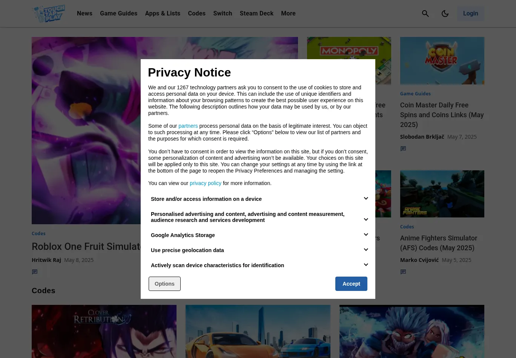Click comments icon under Anime Fighters Simulator article

click(403, 272)
